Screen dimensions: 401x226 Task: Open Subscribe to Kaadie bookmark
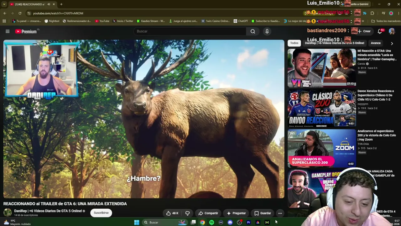point(266,21)
